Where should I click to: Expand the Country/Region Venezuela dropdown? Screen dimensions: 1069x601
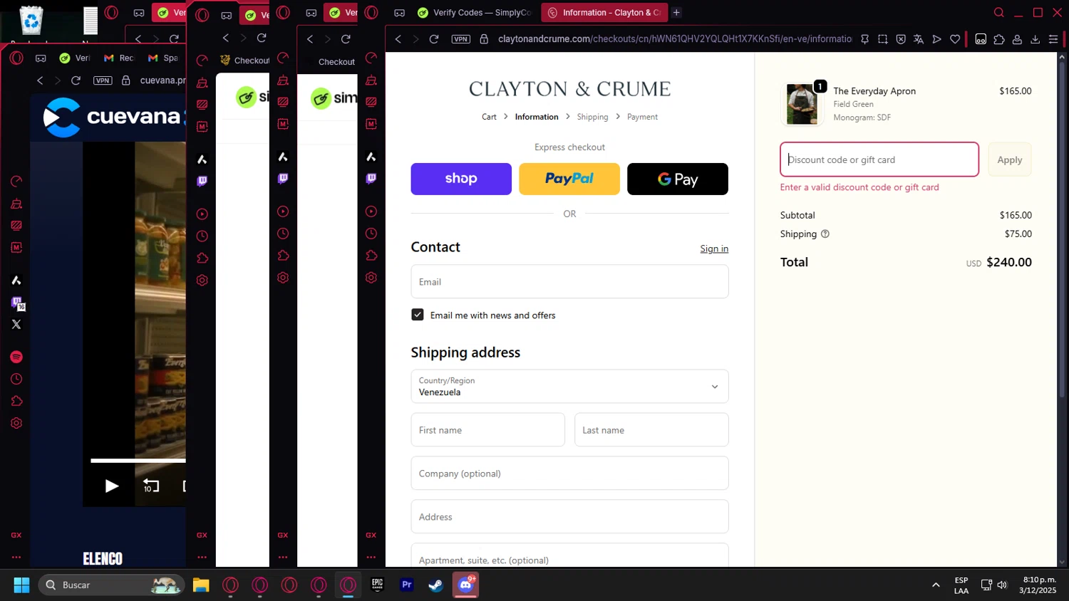point(569,386)
